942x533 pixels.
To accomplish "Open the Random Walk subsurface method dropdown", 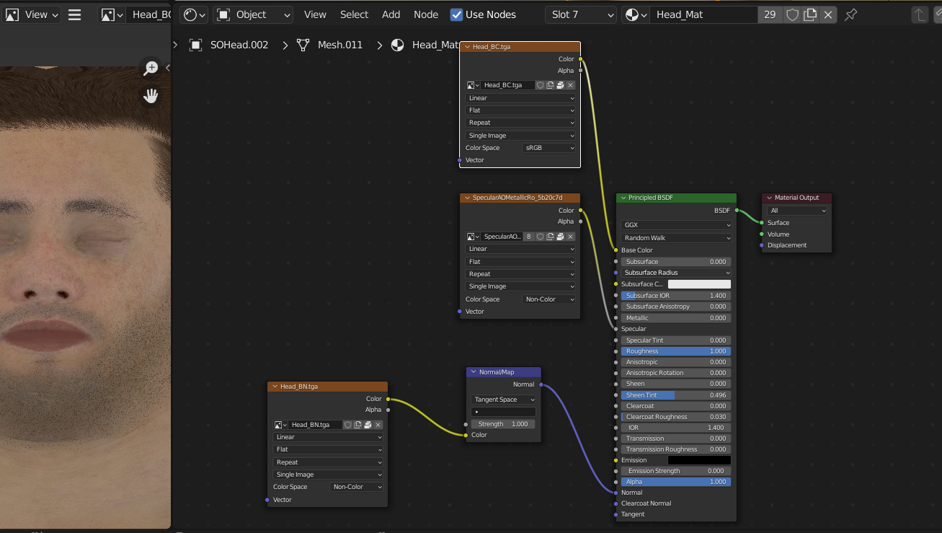I will 677,238.
